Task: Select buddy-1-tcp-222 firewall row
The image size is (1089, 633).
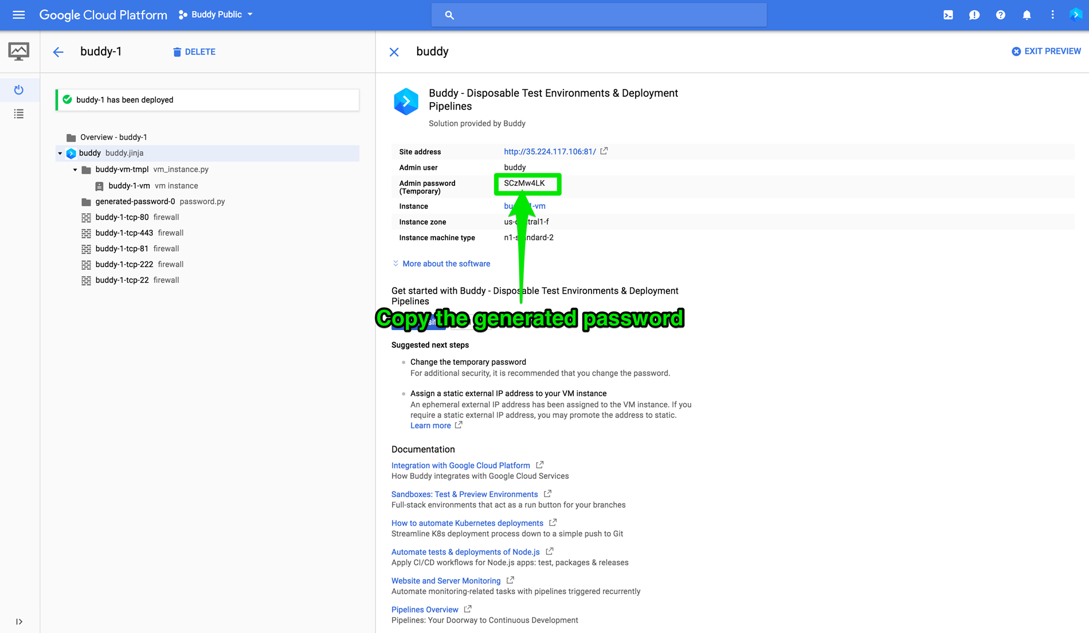Action: point(139,264)
